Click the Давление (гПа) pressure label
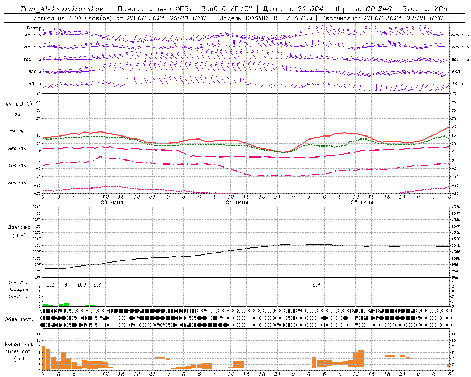Screen dimensions: 471x377 point(19,232)
